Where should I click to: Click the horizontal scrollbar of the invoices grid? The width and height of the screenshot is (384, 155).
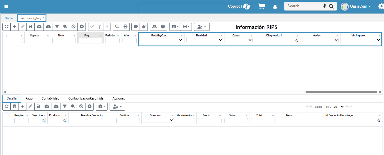click(x=341, y=92)
